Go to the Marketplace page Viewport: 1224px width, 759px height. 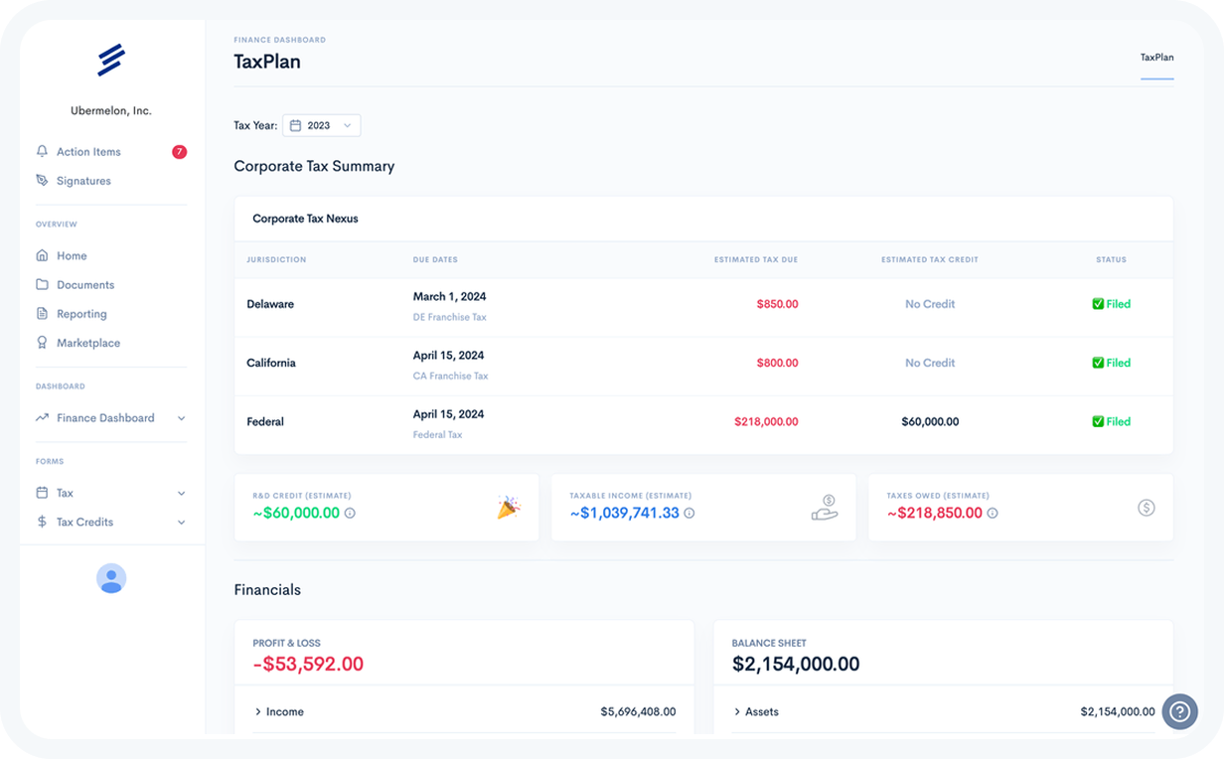[87, 343]
